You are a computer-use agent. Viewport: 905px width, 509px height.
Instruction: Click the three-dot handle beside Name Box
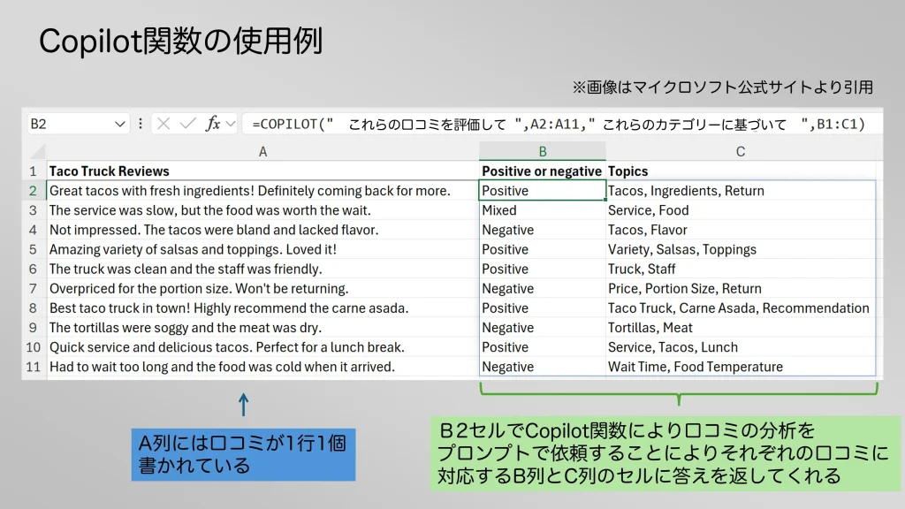(x=141, y=124)
